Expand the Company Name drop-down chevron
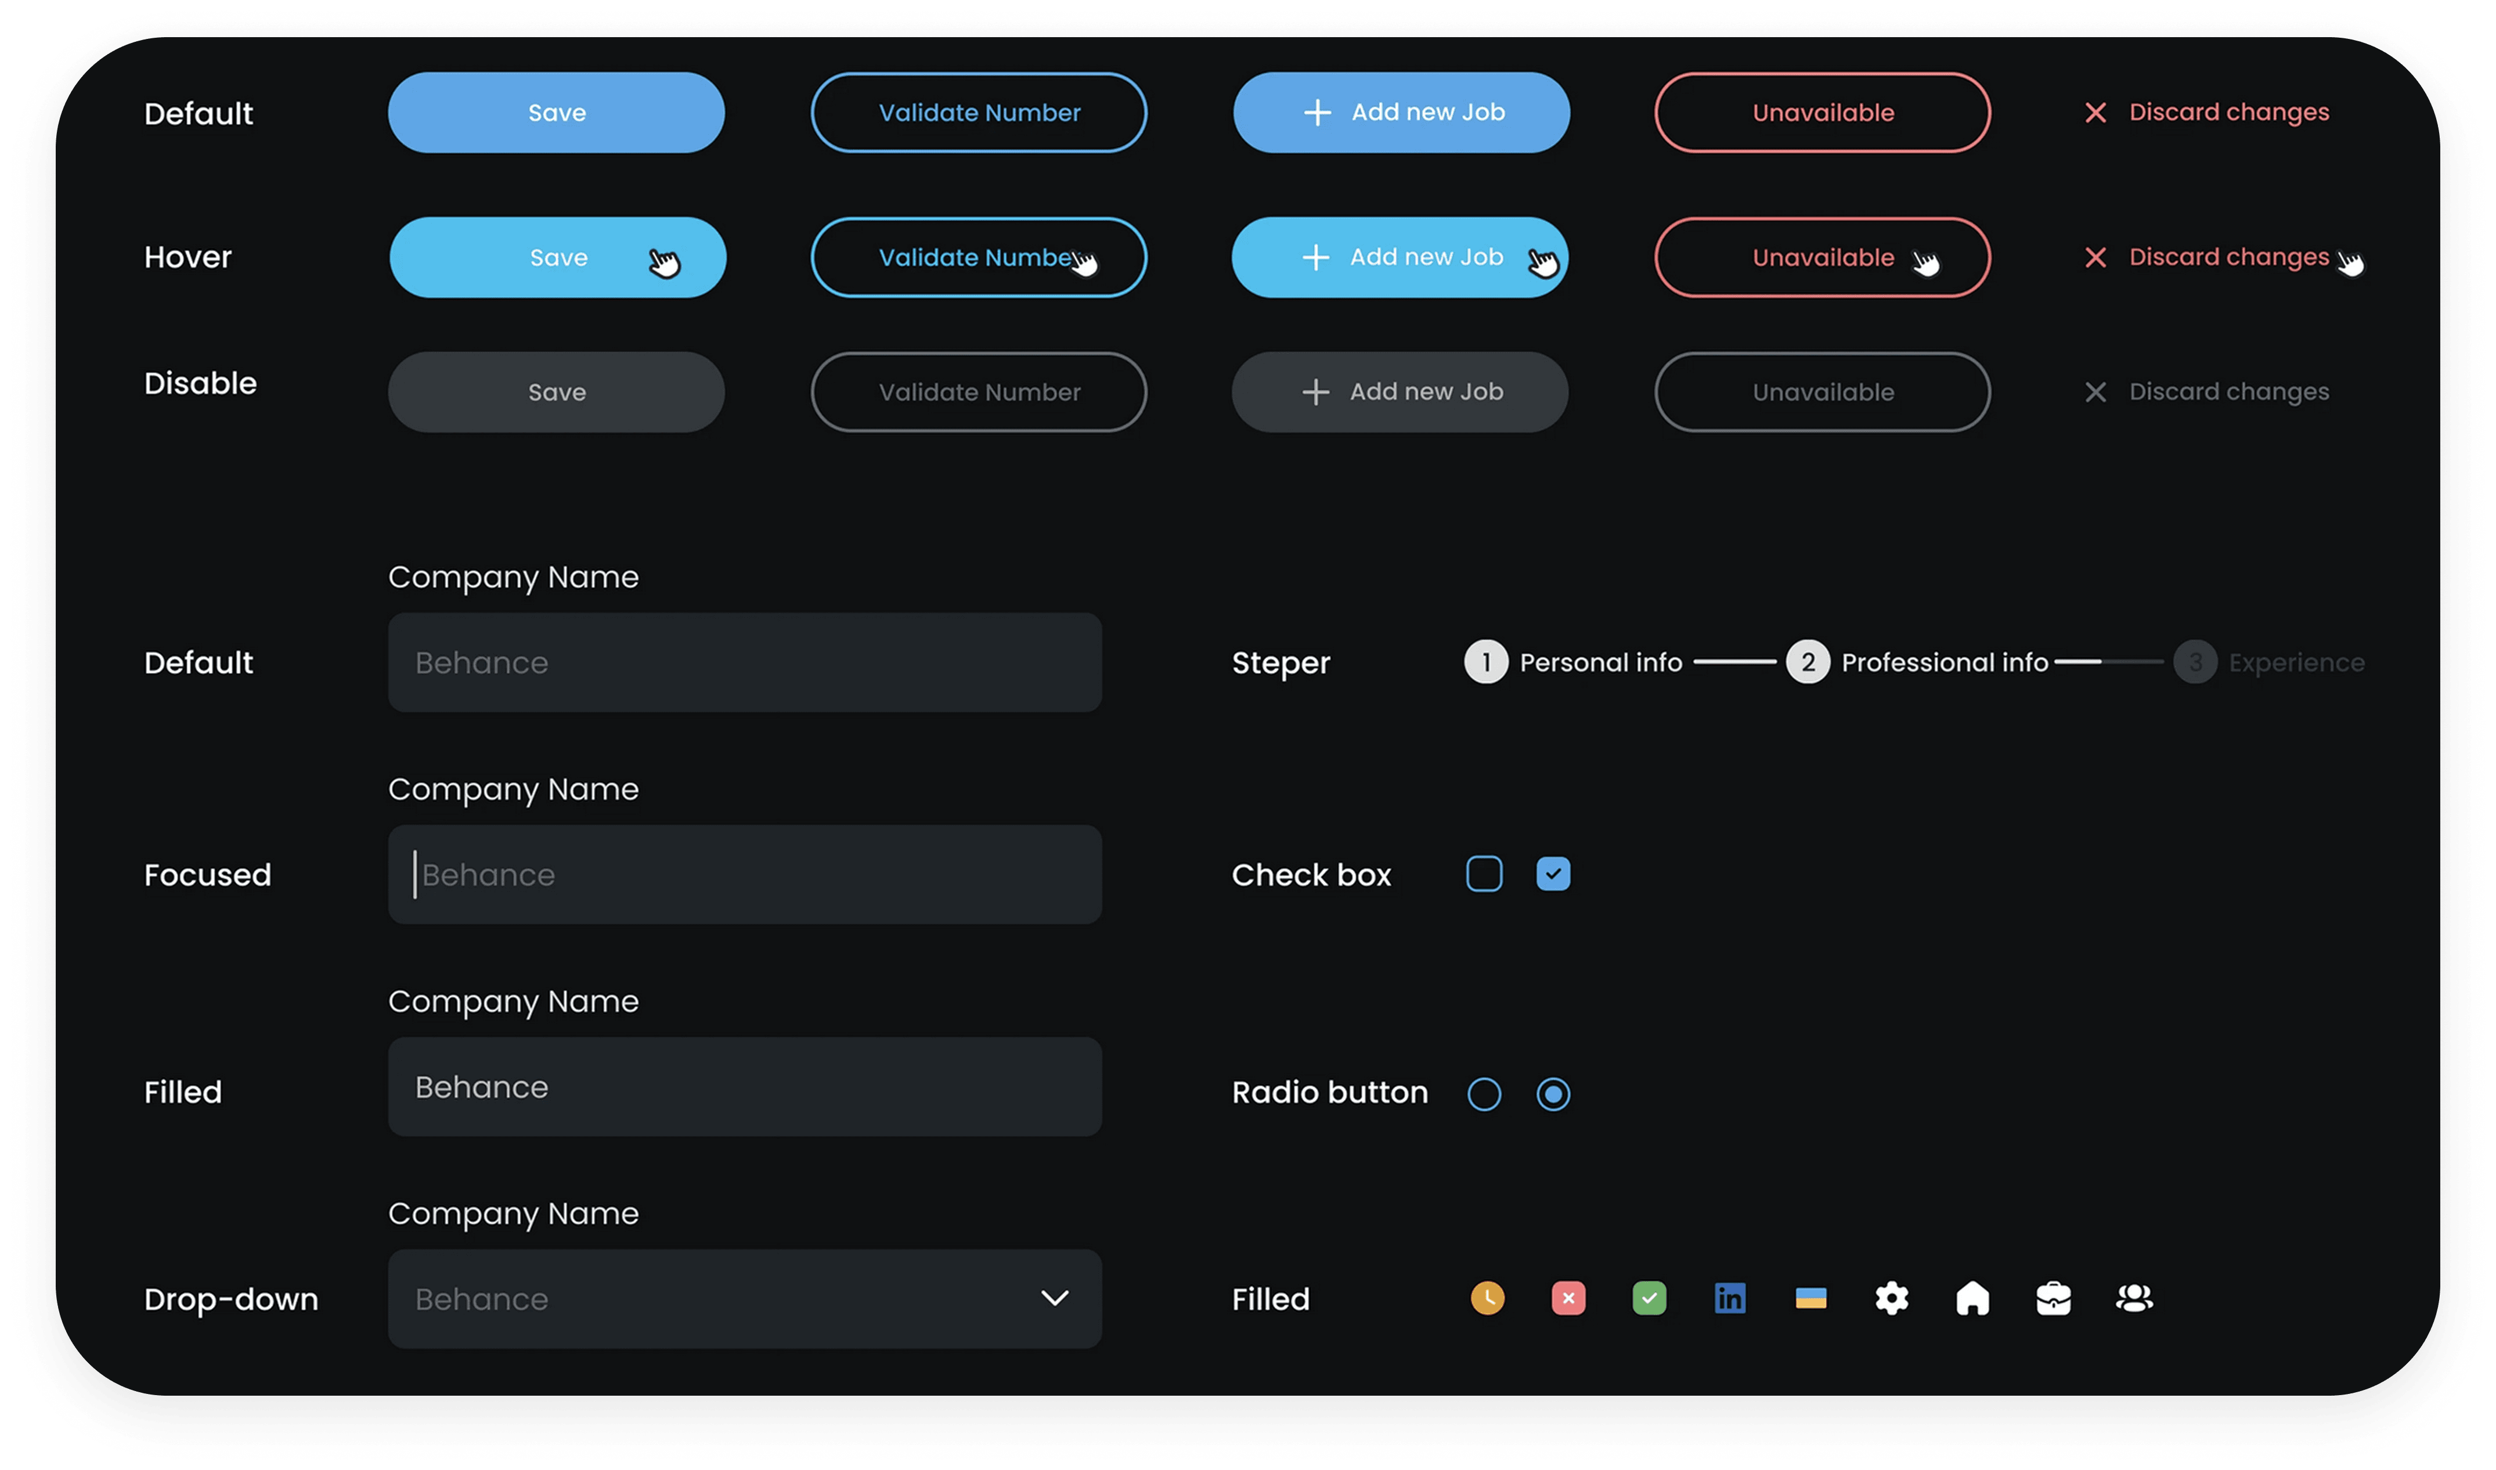 click(1054, 1298)
